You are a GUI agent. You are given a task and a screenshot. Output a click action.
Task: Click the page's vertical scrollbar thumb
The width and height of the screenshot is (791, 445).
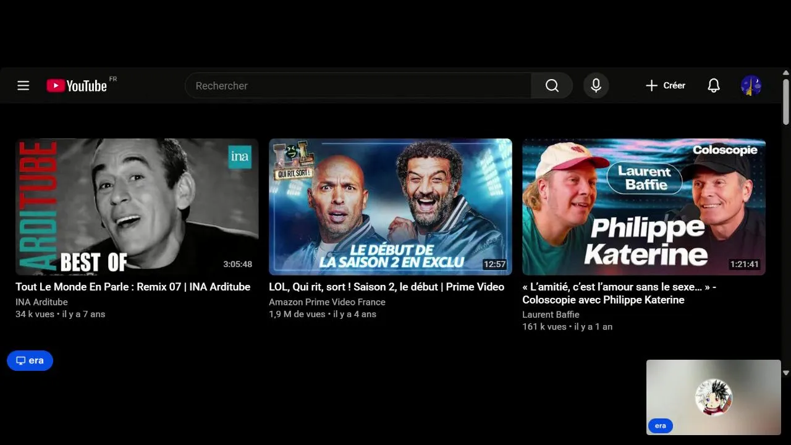(786, 101)
